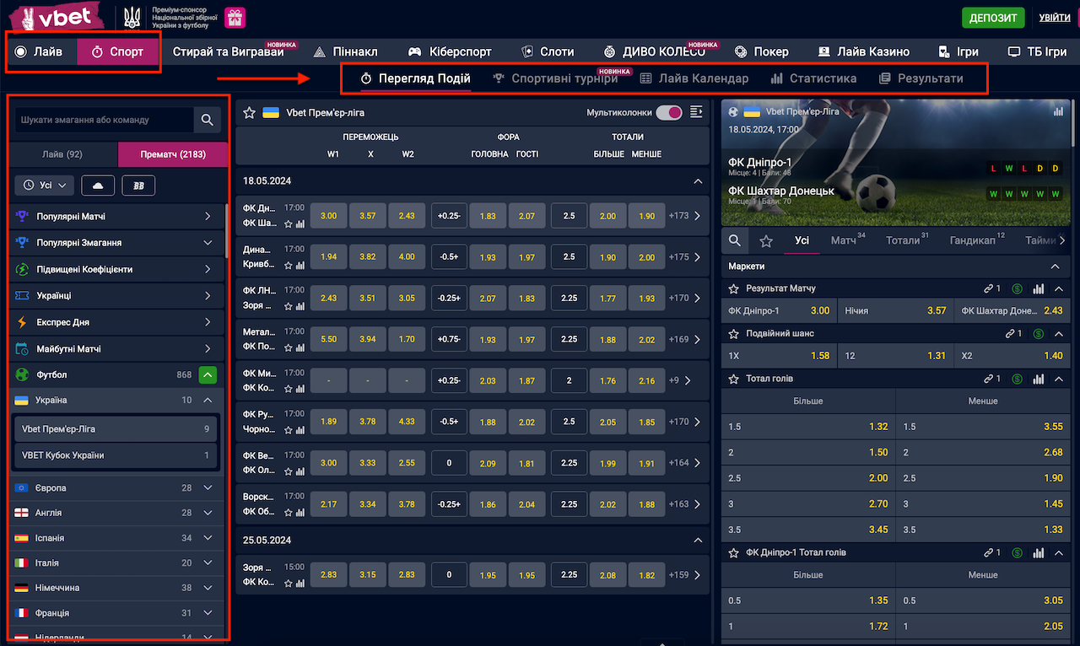Open Експрес Дня in the sidebar
Viewport: 1080px width, 646px height.
pos(116,322)
